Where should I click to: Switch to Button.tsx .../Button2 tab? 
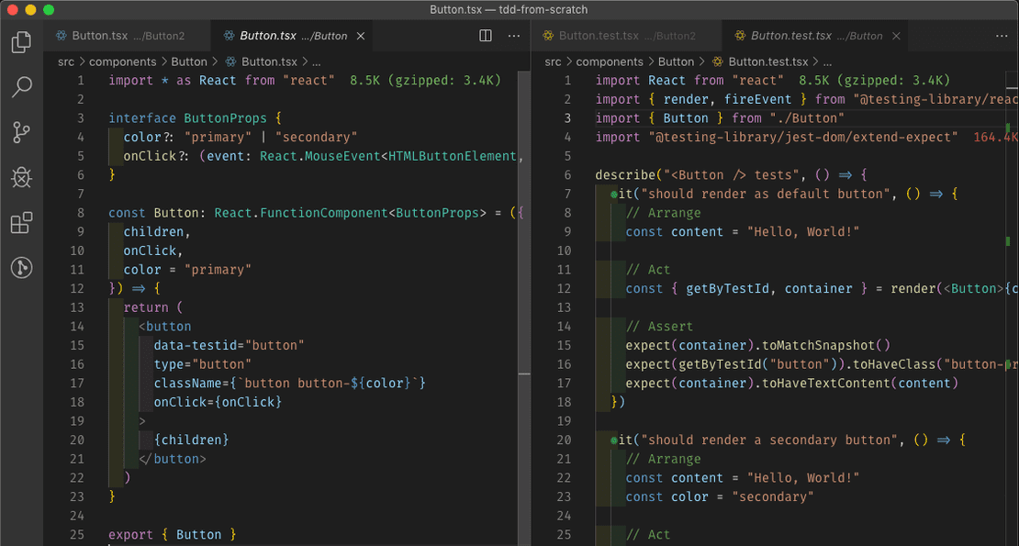128,36
